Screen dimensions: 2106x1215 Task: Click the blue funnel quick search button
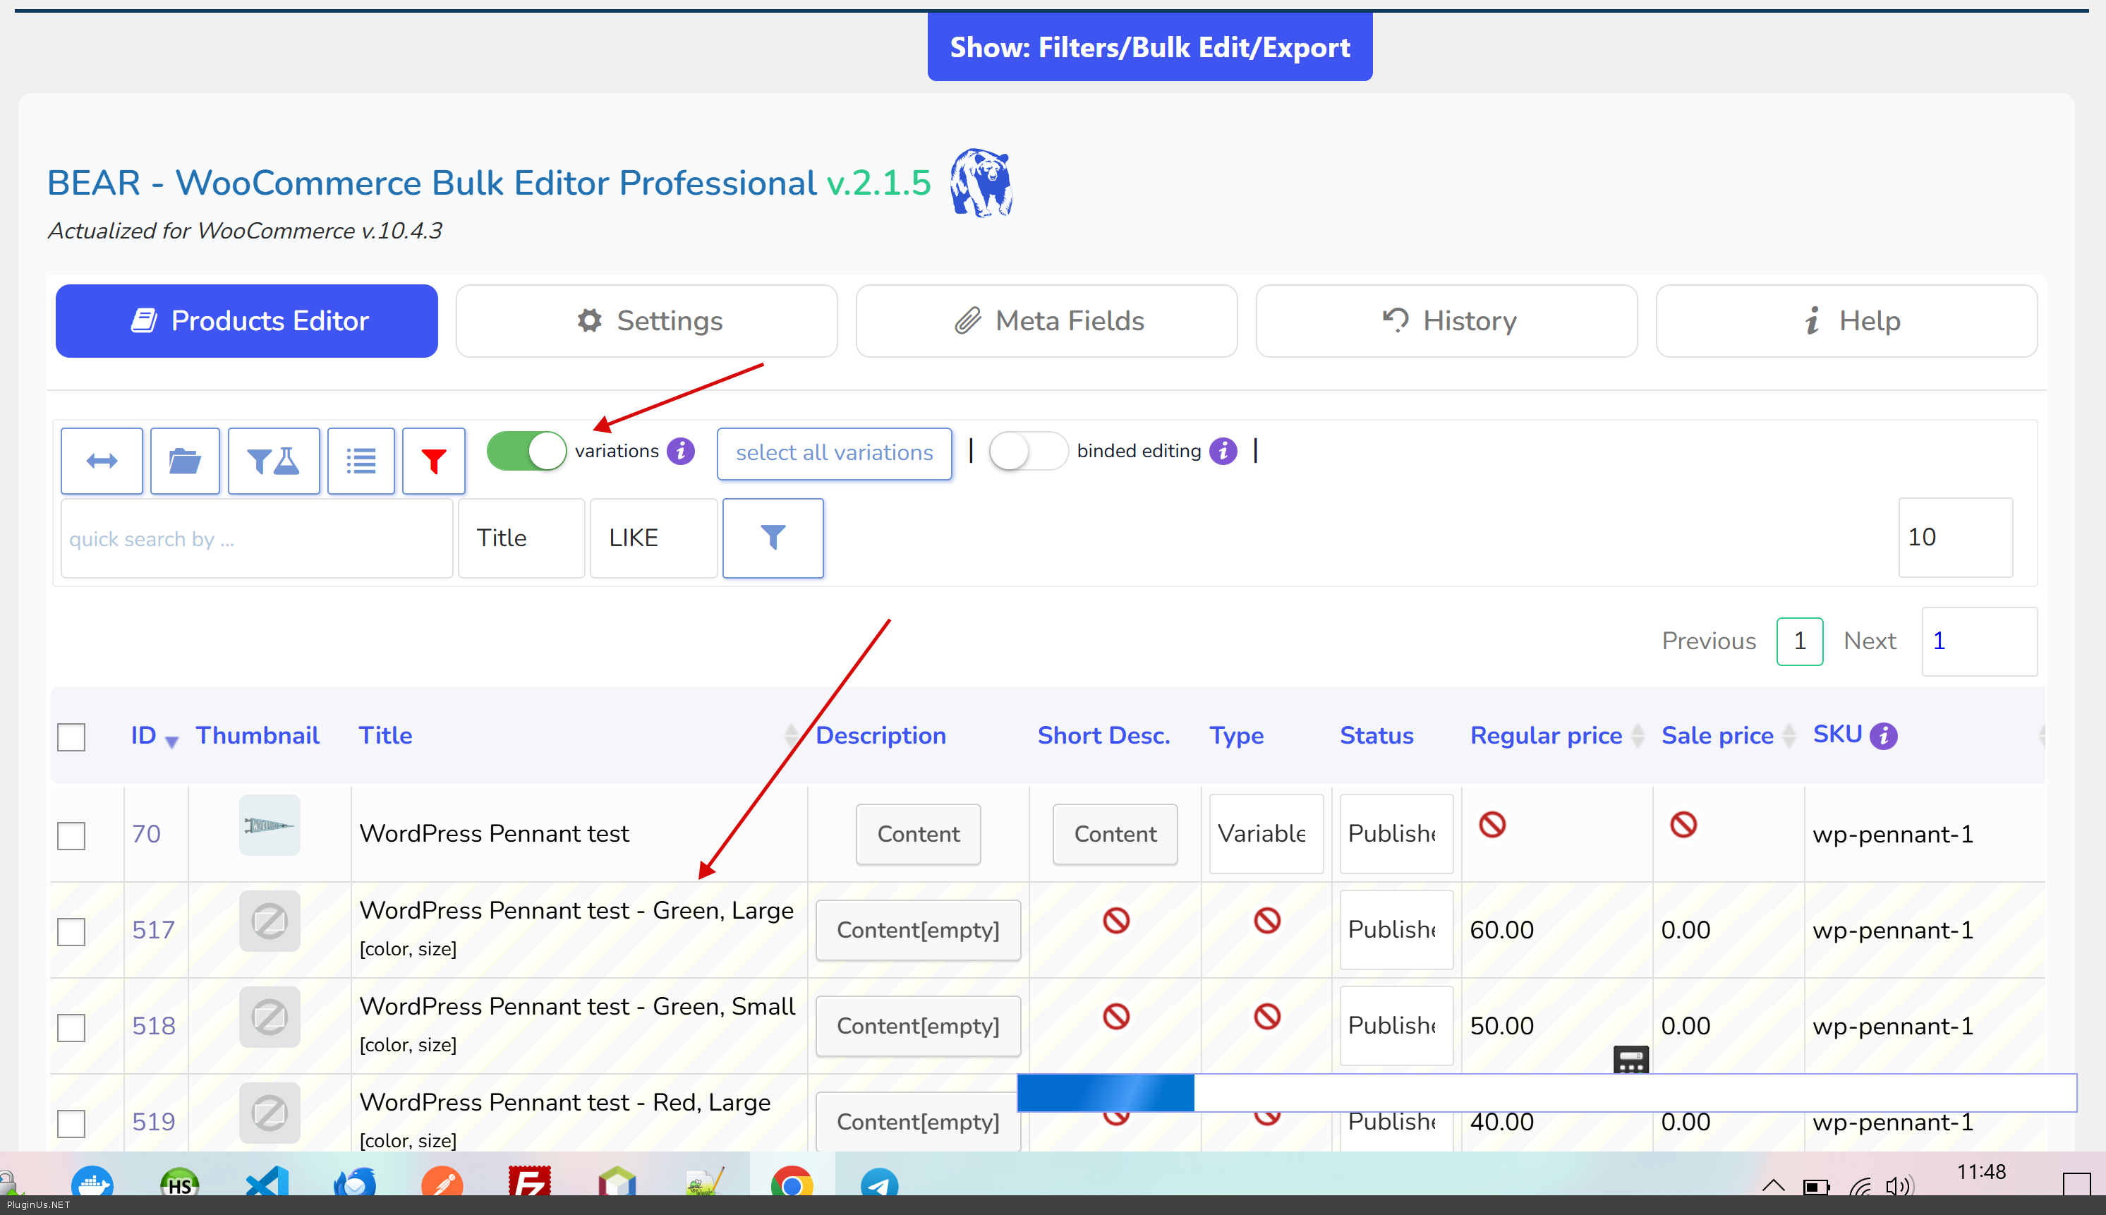(x=773, y=538)
